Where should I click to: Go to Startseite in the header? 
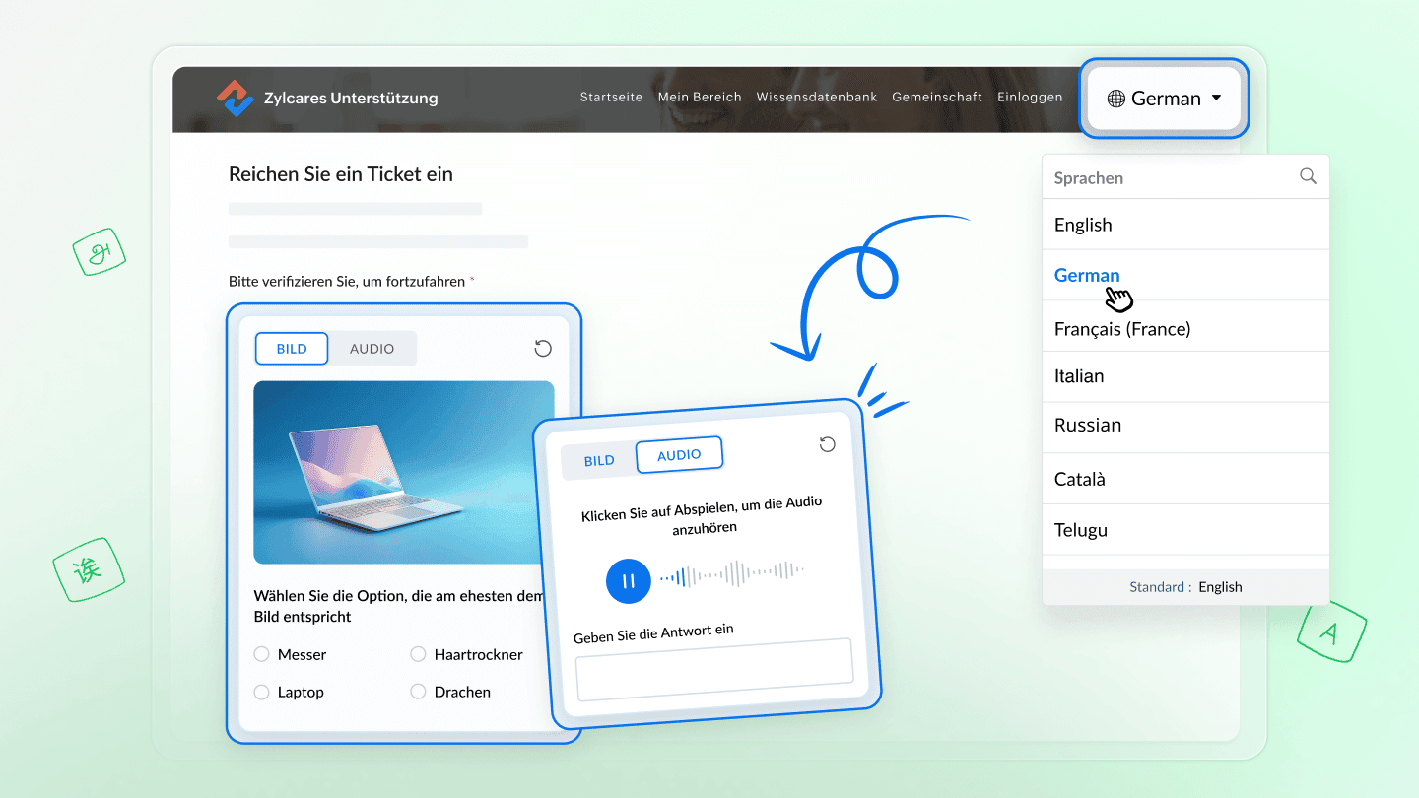pos(611,97)
